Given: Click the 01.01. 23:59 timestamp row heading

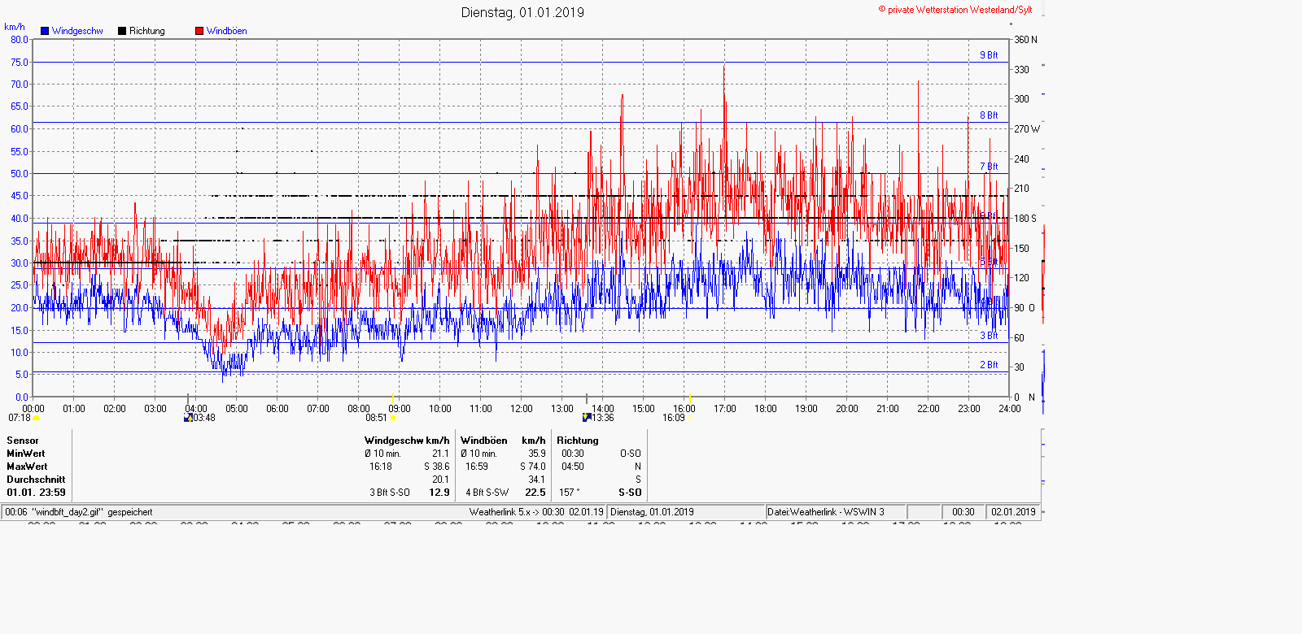Looking at the screenshot, I should [x=36, y=493].
